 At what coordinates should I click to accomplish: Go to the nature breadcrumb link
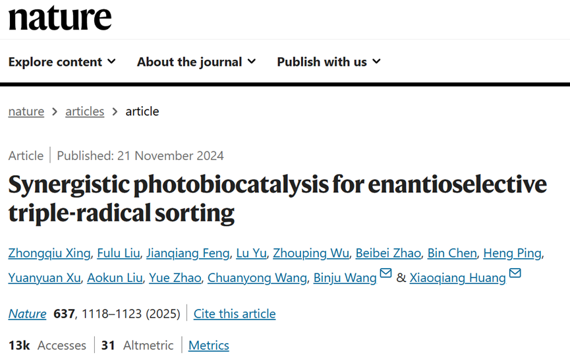(x=26, y=111)
